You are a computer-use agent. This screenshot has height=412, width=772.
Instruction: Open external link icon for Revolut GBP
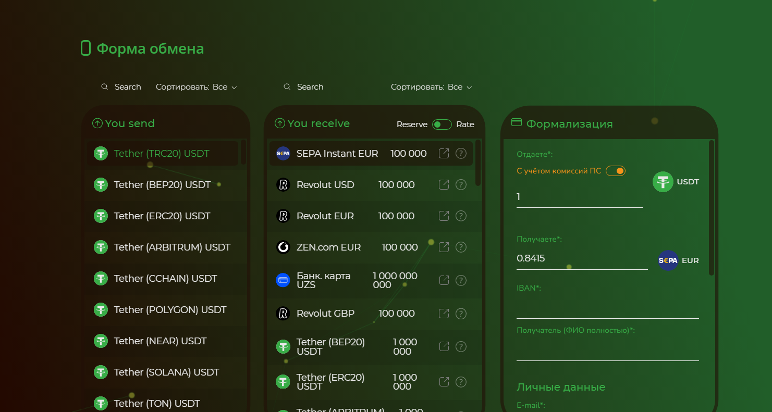(444, 313)
